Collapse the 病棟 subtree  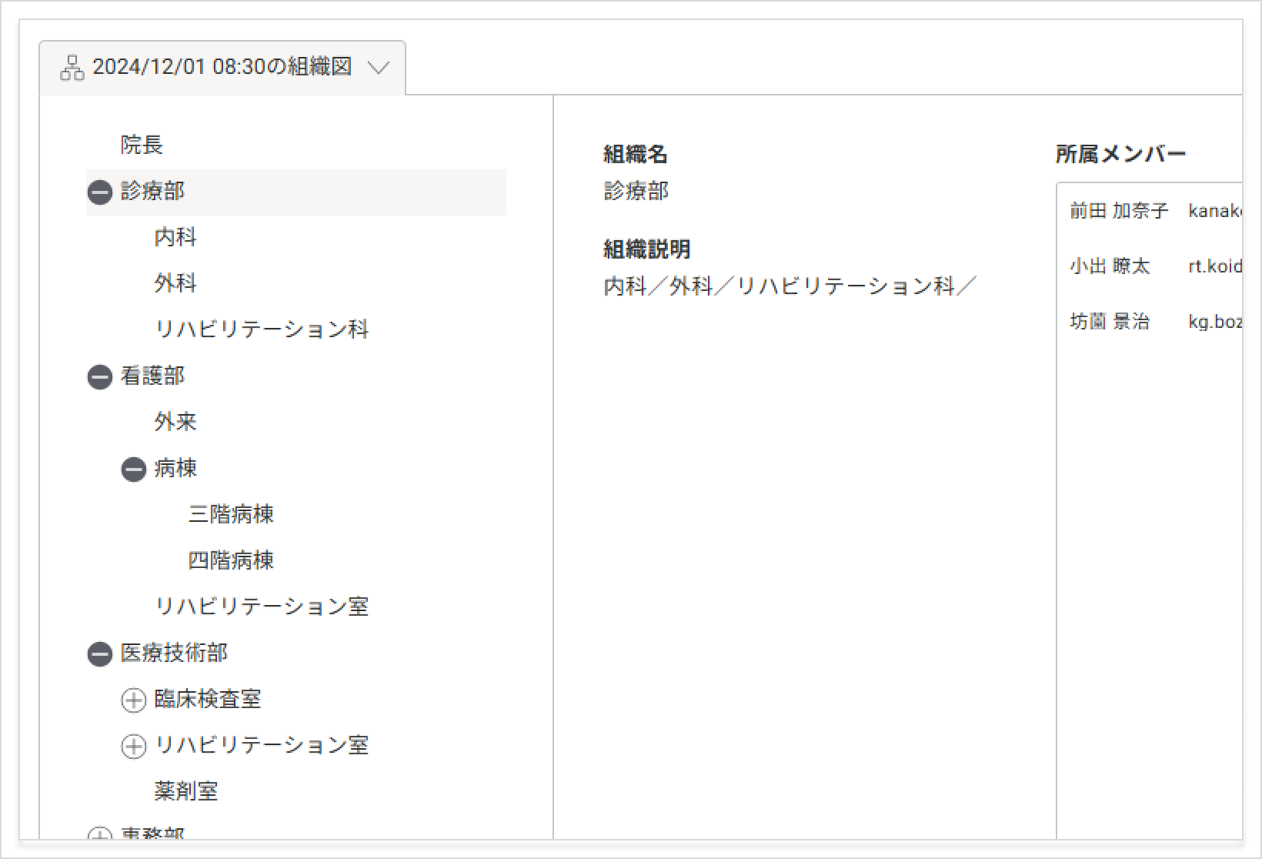click(x=134, y=469)
